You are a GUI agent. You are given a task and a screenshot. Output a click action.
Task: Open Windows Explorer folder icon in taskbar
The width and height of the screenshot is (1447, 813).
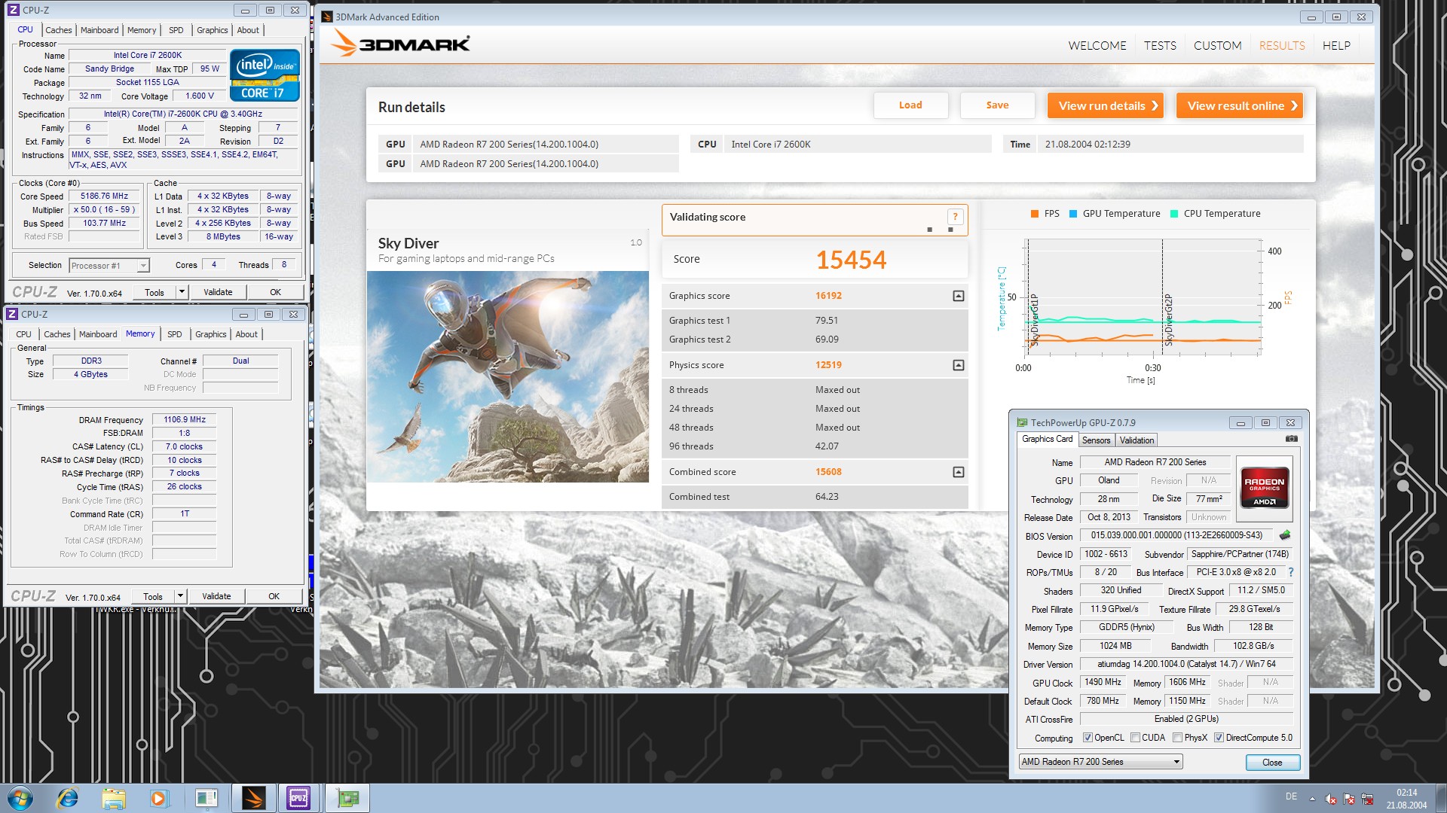(x=114, y=798)
